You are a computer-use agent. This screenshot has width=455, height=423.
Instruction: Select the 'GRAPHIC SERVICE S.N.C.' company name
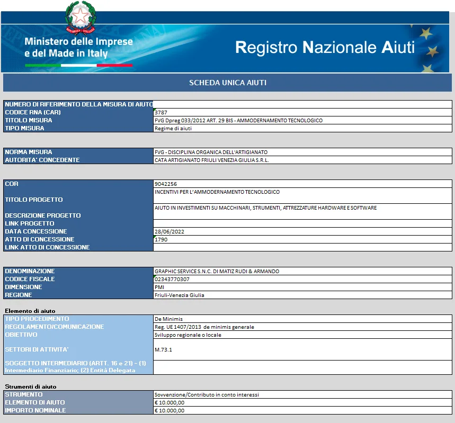tap(217, 271)
